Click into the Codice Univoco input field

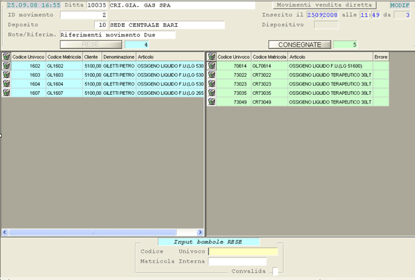click(x=242, y=252)
